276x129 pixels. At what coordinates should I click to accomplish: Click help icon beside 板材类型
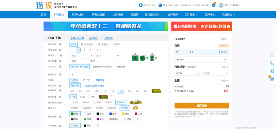61,44
